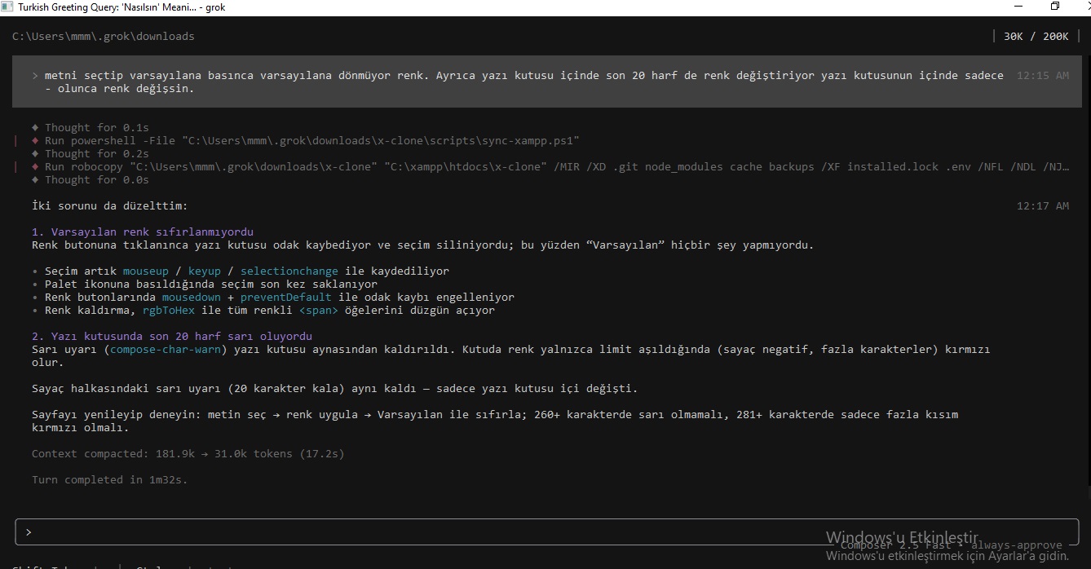The image size is (1091, 569).
Task: Click the C:\Users\mmm\.grok\downloads path
Action: click(x=104, y=37)
